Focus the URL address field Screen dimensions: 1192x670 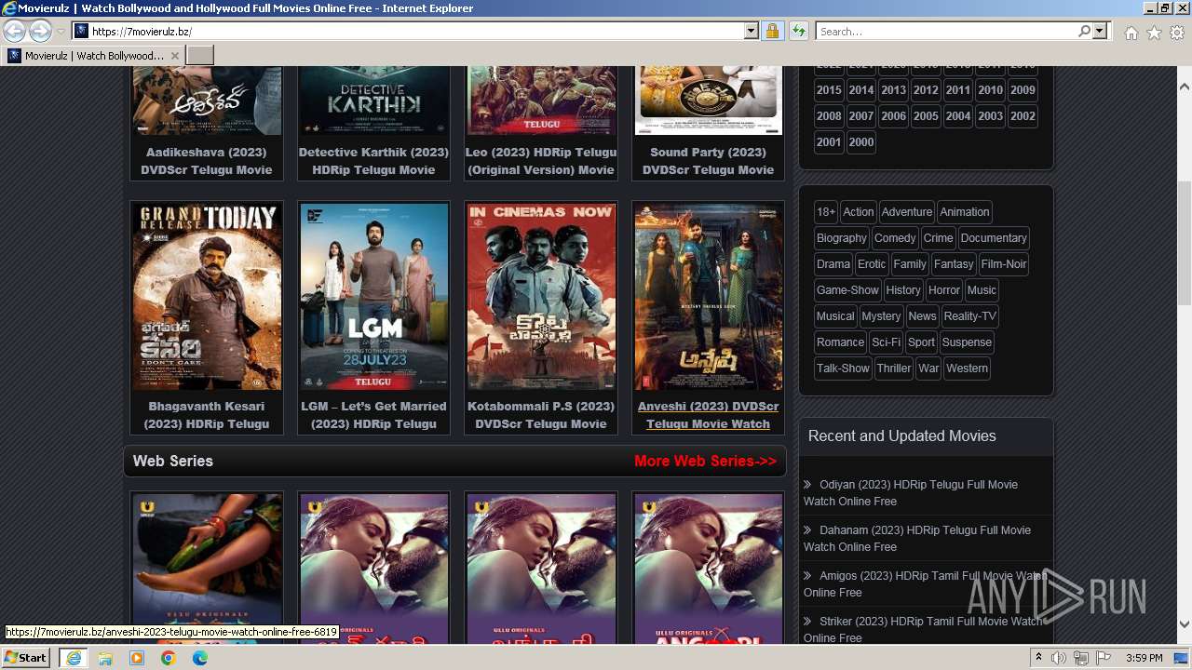pyautogui.click(x=416, y=31)
